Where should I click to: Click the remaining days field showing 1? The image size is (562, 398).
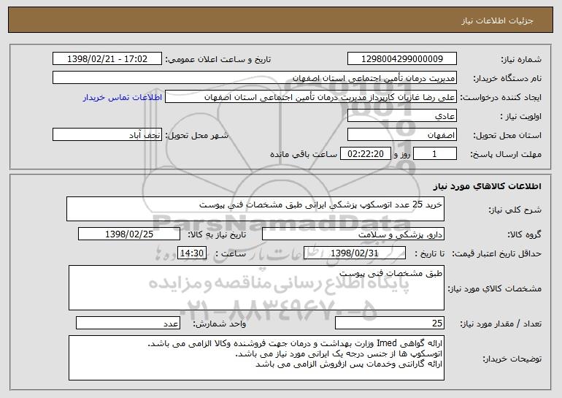point(435,154)
